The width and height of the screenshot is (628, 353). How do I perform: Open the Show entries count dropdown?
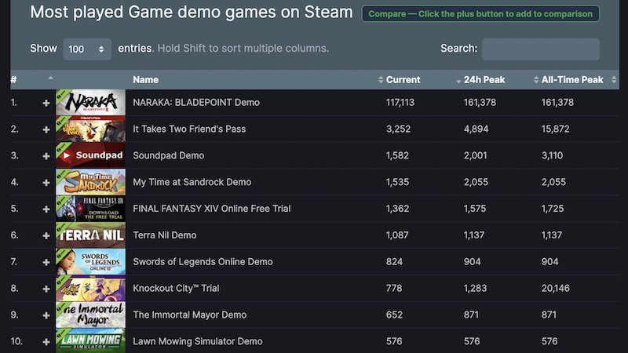87,49
